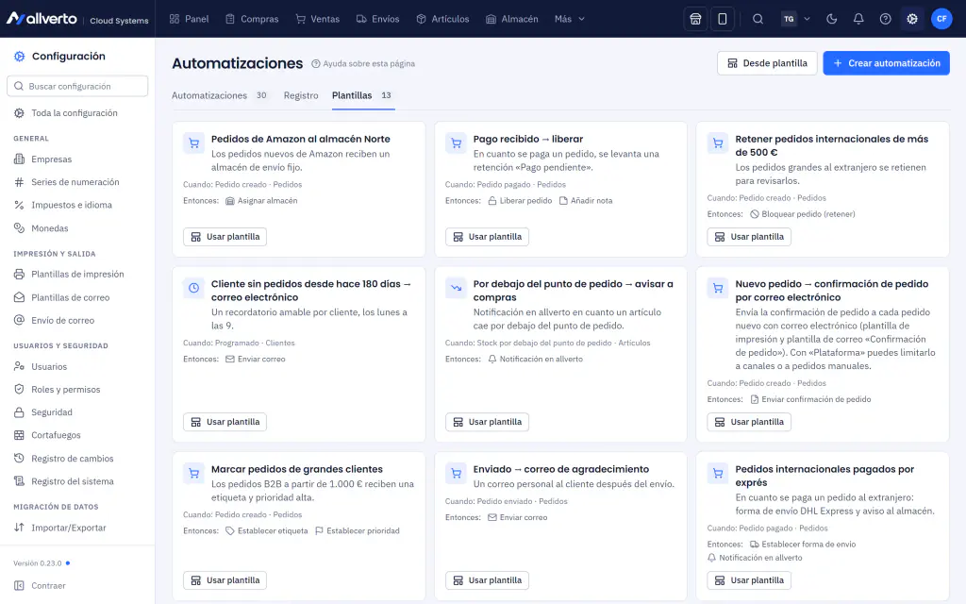966x604 pixels.
Task: Open Compras menu item
Action: 252,19
